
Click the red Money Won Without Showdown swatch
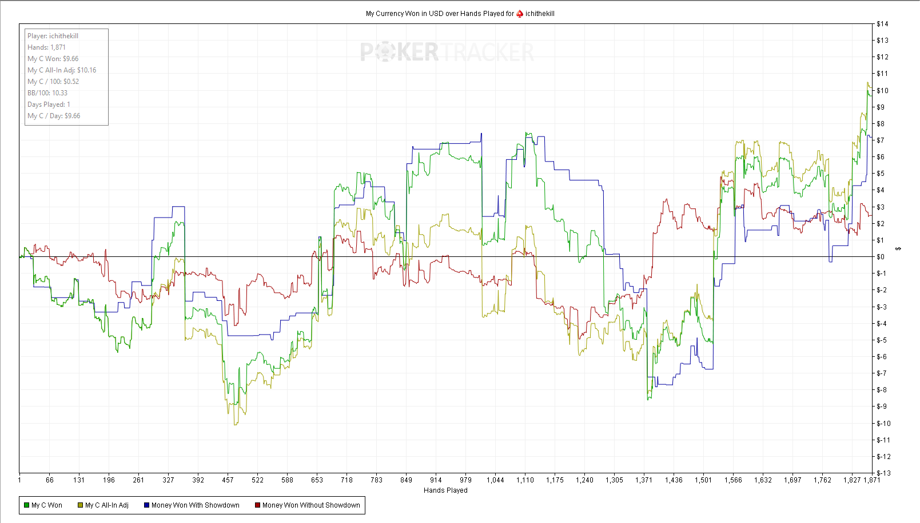click(258, 505)
